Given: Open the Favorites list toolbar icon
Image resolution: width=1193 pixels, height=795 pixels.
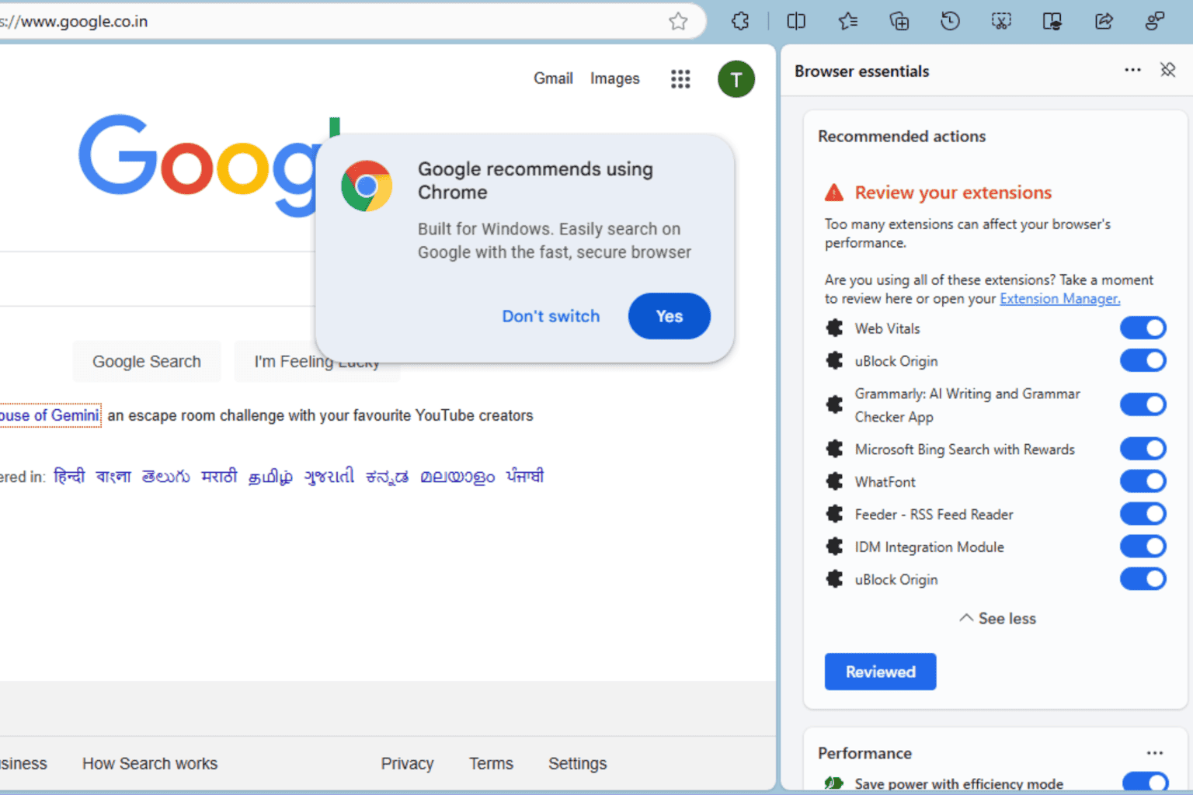Looking at the screenshot, I should click(x=847, y=21).
